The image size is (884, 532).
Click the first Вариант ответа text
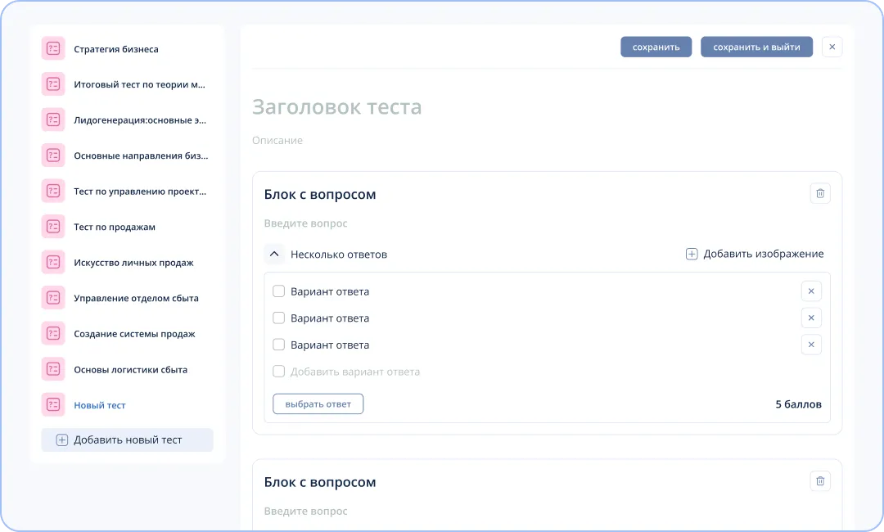point(330,292)
